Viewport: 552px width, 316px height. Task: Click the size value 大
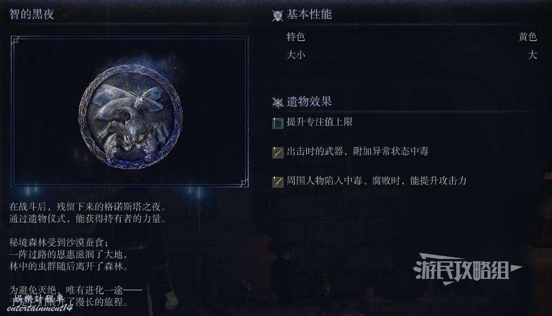(532, 55)
